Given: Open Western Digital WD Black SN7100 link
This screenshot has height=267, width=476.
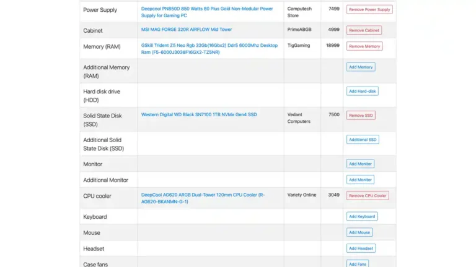Looking at the screenshot, I should tap(199, 114).
